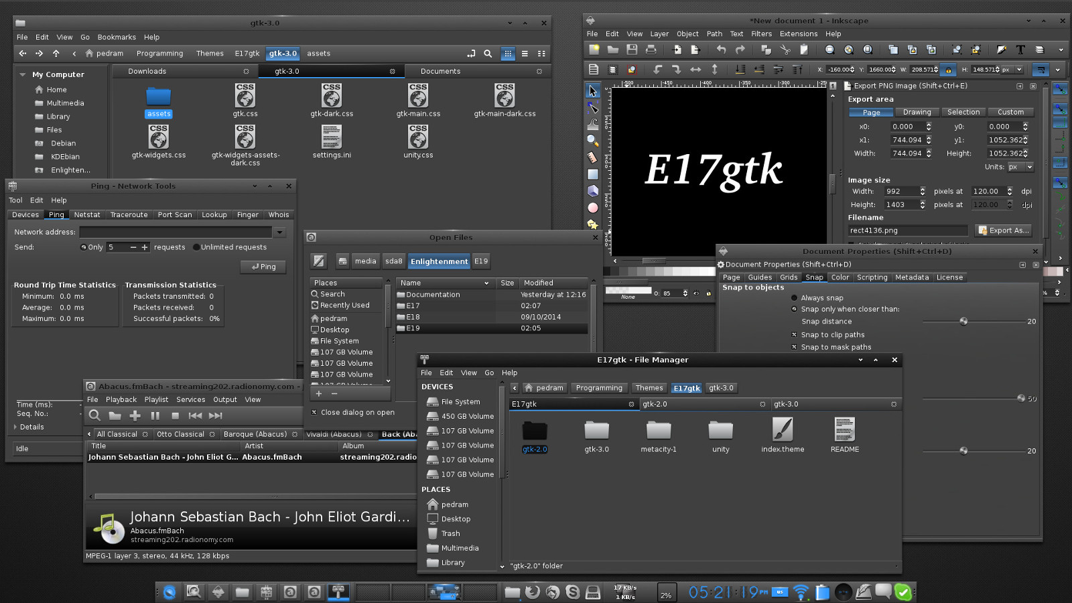Click Inkscape flip horizontal arrows icon

tap(695, 69)
